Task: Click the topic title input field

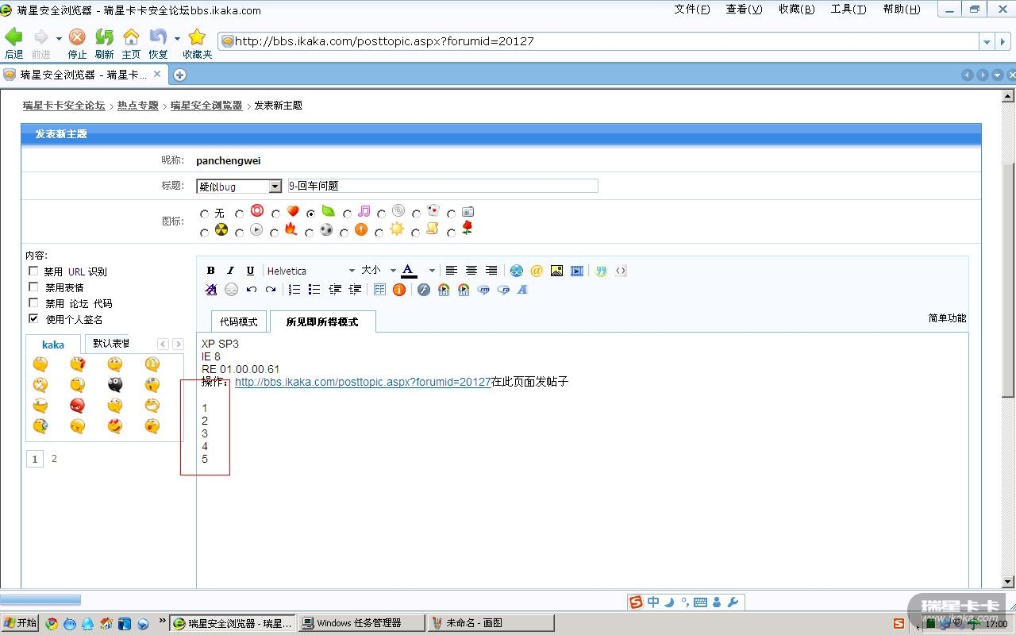Action: tap(443, 187)
